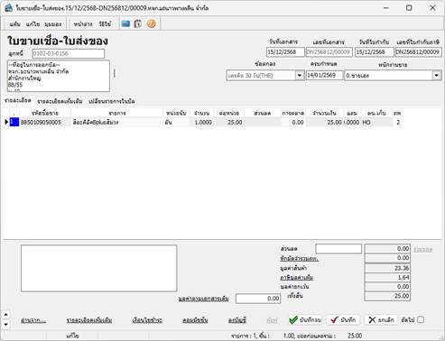The height and width of the screenshot is (341, 445).
Task: Click the ส่วนลด discount input field
Action: (x=338, y=249)
